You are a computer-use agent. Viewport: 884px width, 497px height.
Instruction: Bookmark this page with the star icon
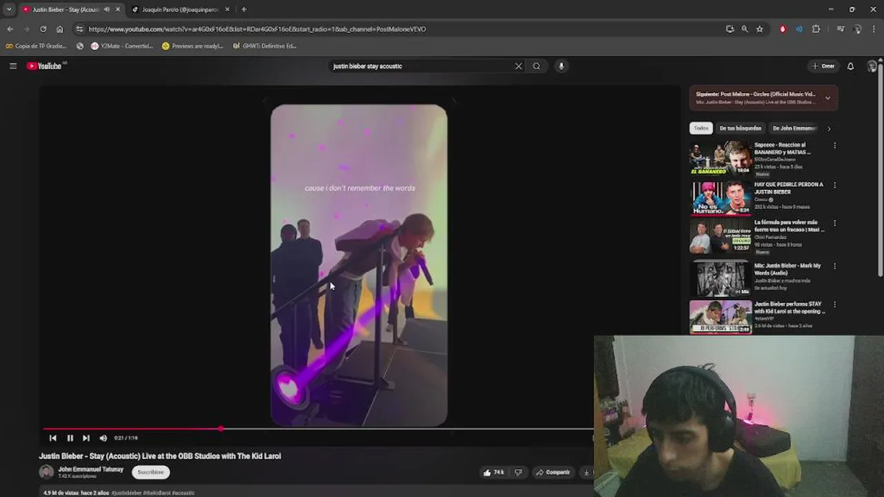760,29
